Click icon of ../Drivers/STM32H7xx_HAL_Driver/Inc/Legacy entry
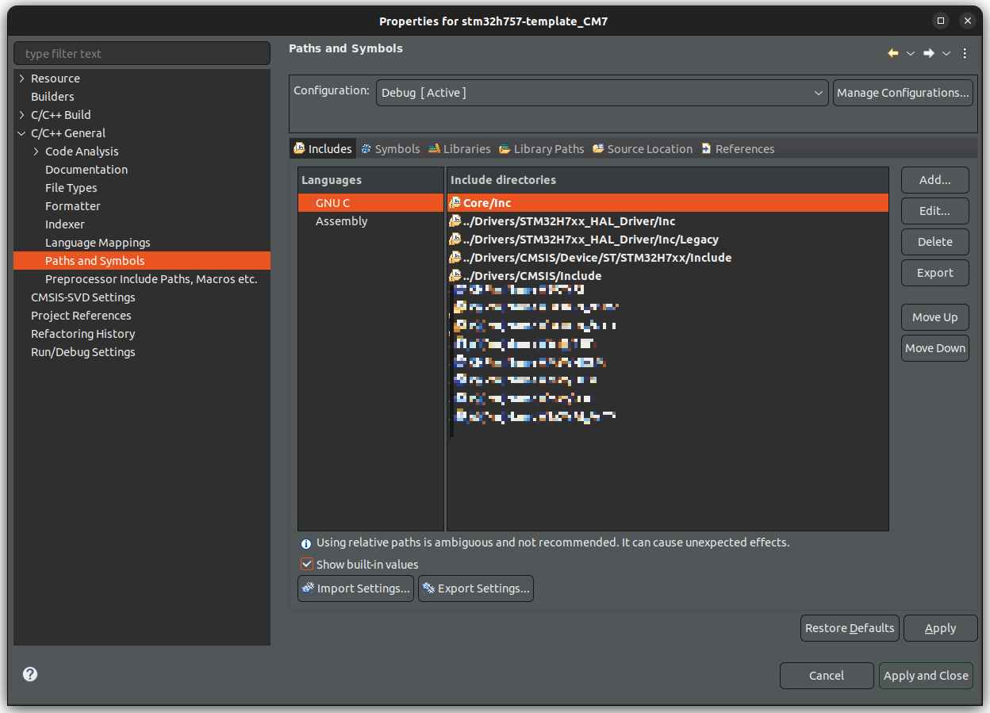The height and width of the screenshot is (713, 990). (455, 240)
